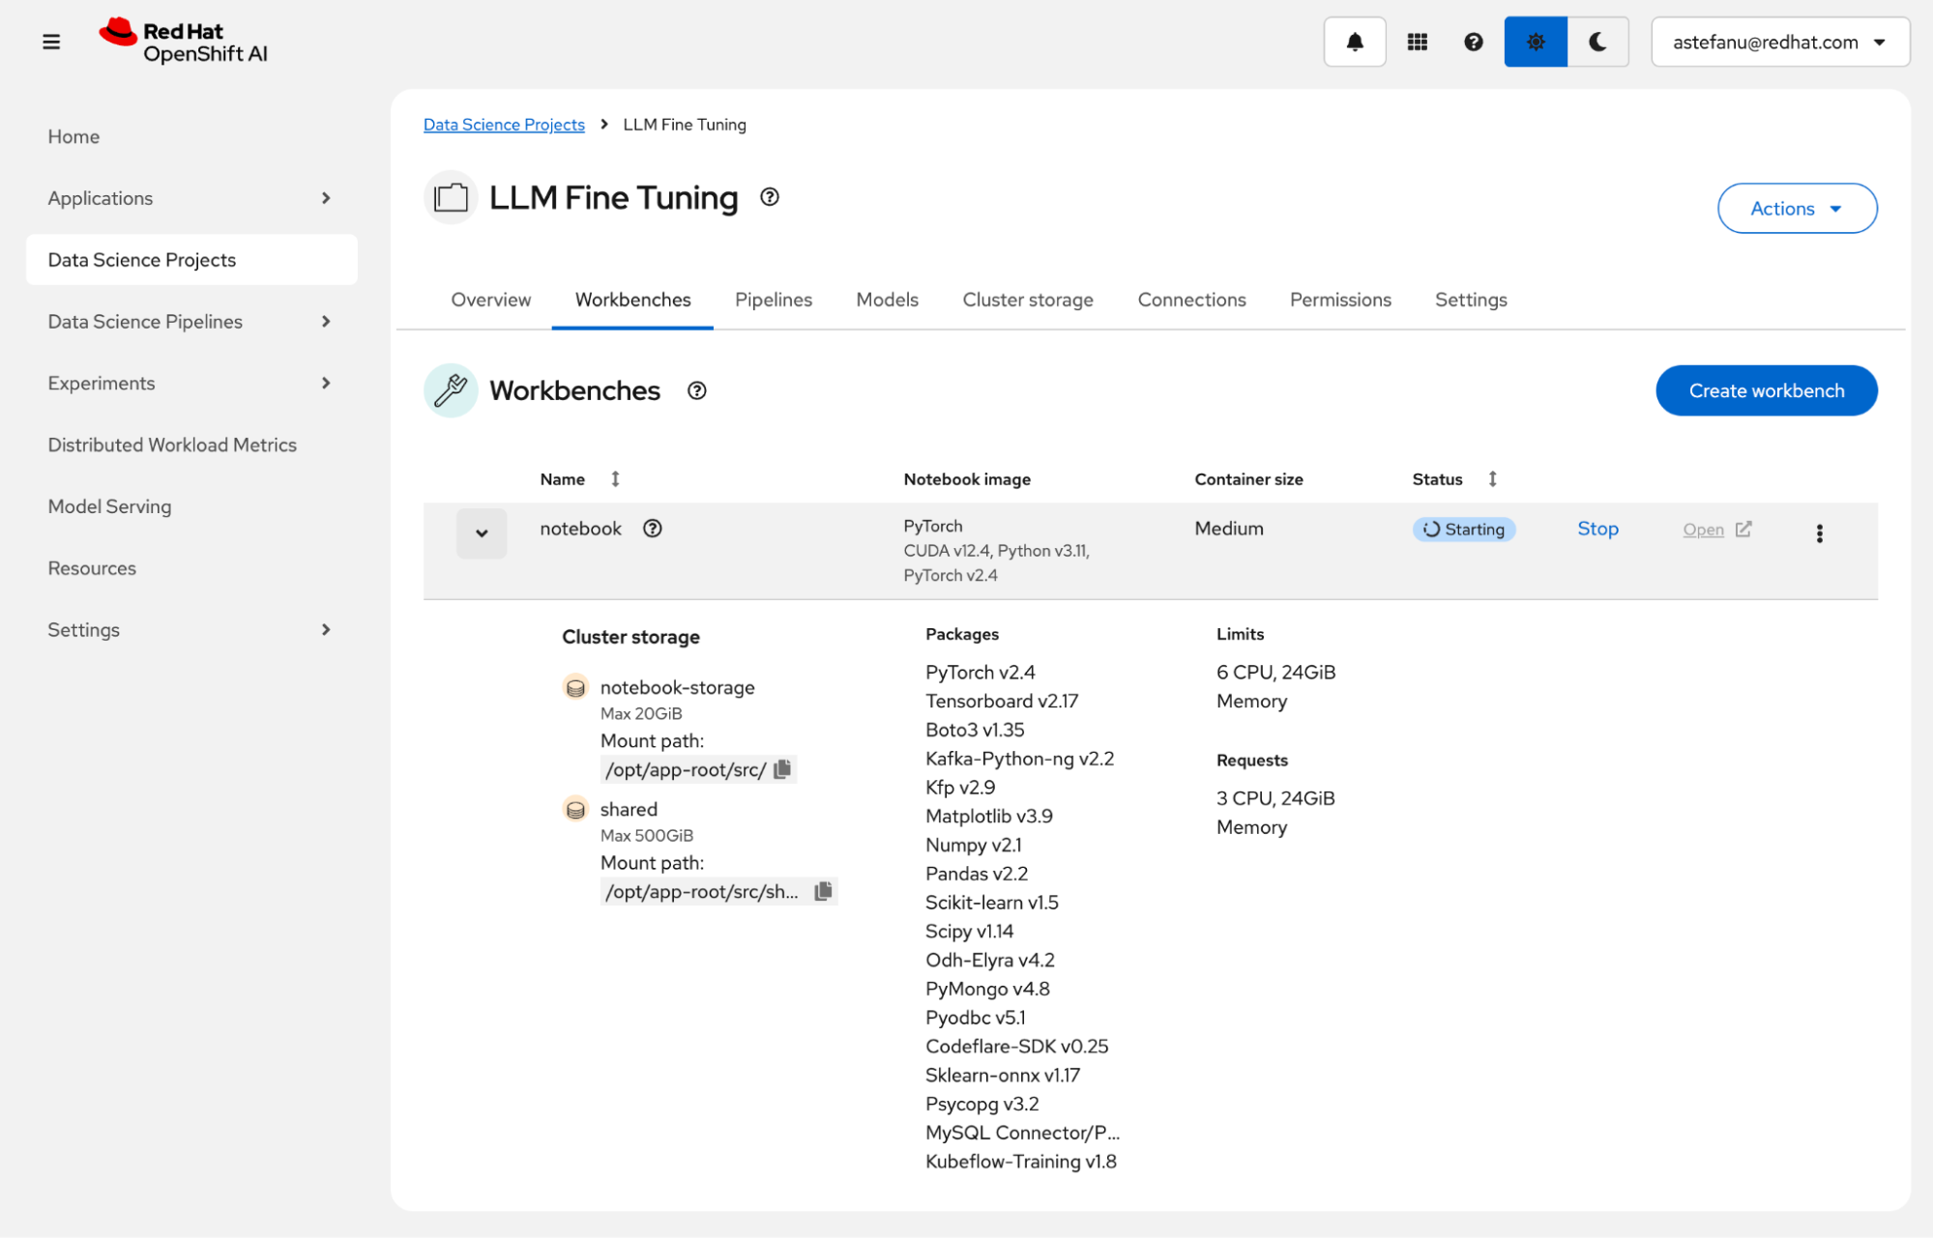Click info icon beside notebook name

[653, 529]
